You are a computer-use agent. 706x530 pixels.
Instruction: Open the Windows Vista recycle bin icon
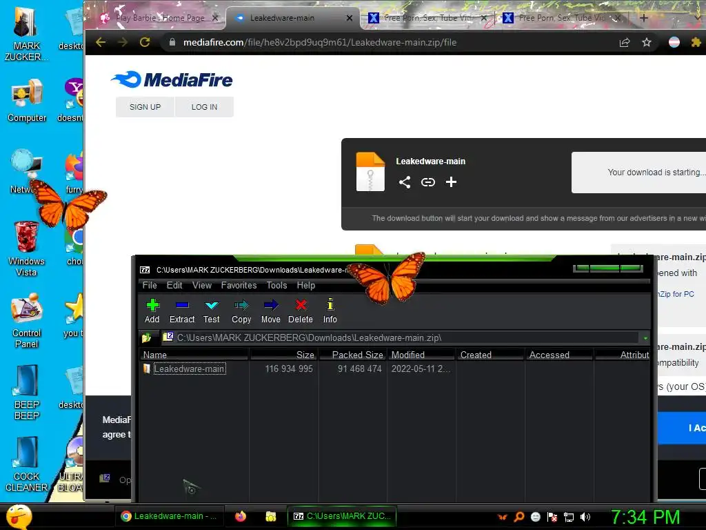(x=26, y=249)
